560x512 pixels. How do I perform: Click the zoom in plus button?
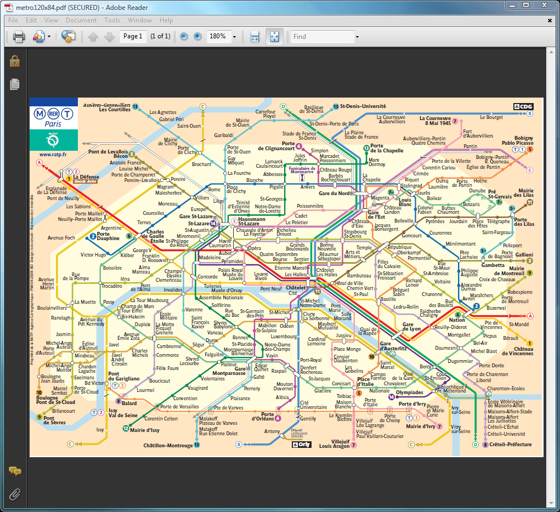point(197,37)
